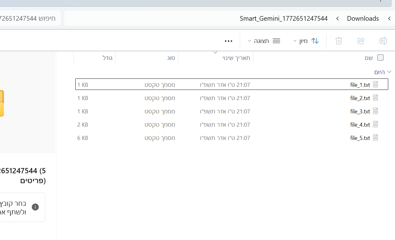Image resolution: width=395 pixels, height=240 pixels.
Task: Click the Rename icon in toolbar
Action: point(383,41)
